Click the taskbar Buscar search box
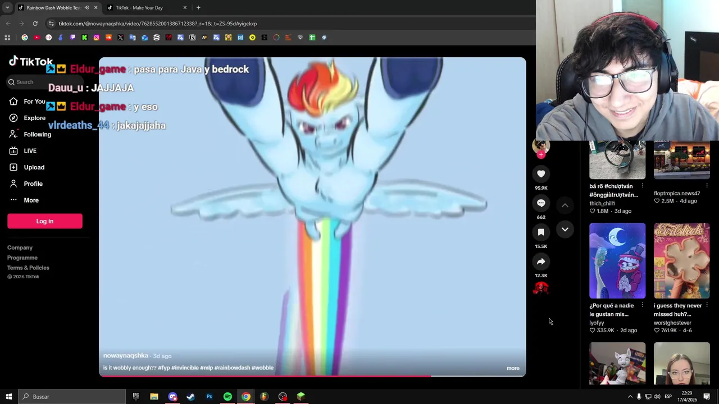This screenshot has width=719, height=404. 72,397
